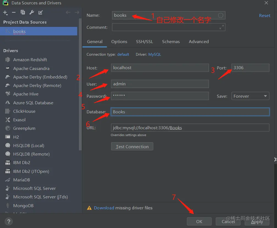Click the forward arrow in the left toolbar
The image size is (277, 228).
click(77, 12)
